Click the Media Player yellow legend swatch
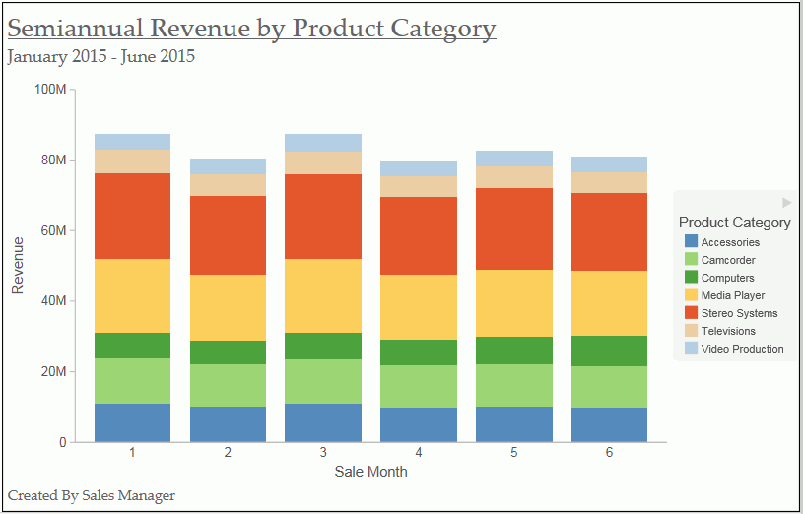Image resolution: width=803 pixels, height=514 pixels. pyautogui.click(x=691, y=294)
